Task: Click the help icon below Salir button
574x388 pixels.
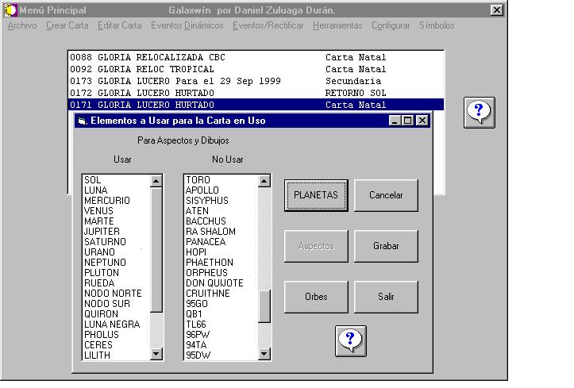Action: (351, 340)
